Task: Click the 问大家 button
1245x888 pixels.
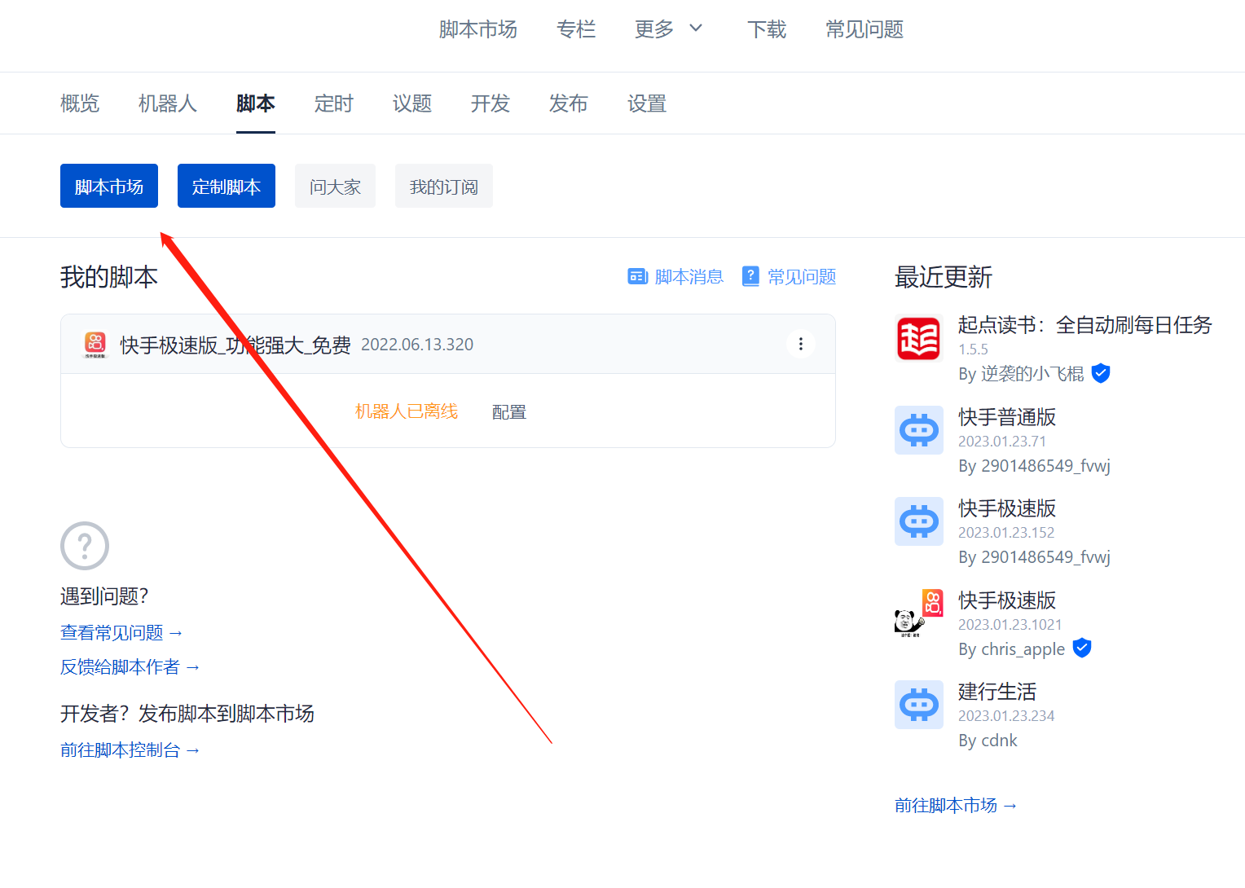Action: point(335,186)
